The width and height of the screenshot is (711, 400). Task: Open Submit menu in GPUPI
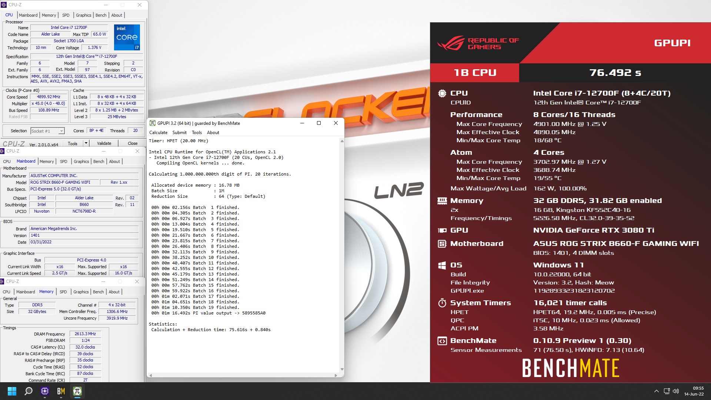coord(179,133)
